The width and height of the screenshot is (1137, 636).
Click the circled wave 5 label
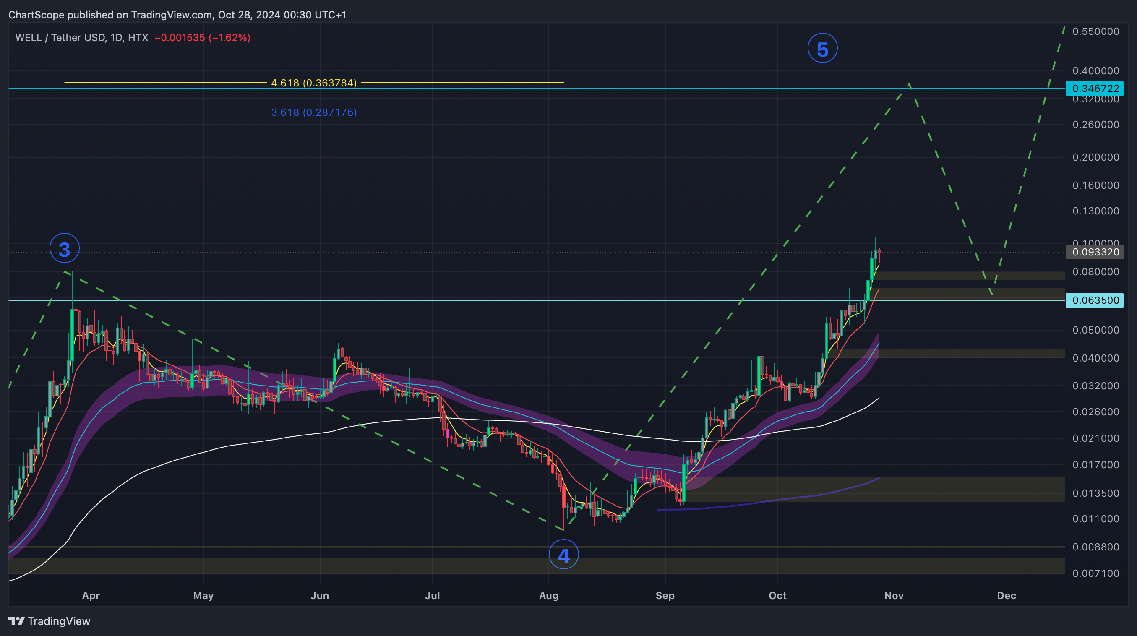(823, 48)
